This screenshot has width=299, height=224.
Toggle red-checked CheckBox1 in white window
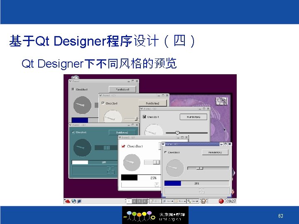[123, 146]
